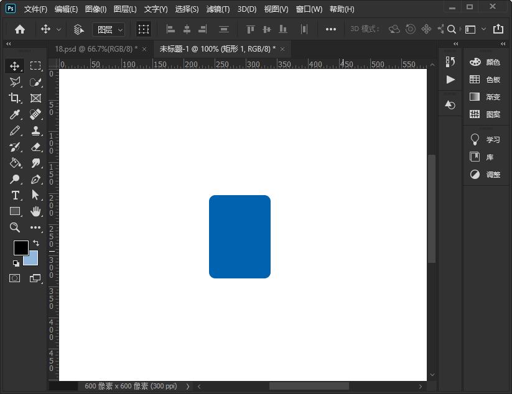Viewport: 512px width, 394px height.
Task: Open the 颜色 color panel
Action: (486, 62)
